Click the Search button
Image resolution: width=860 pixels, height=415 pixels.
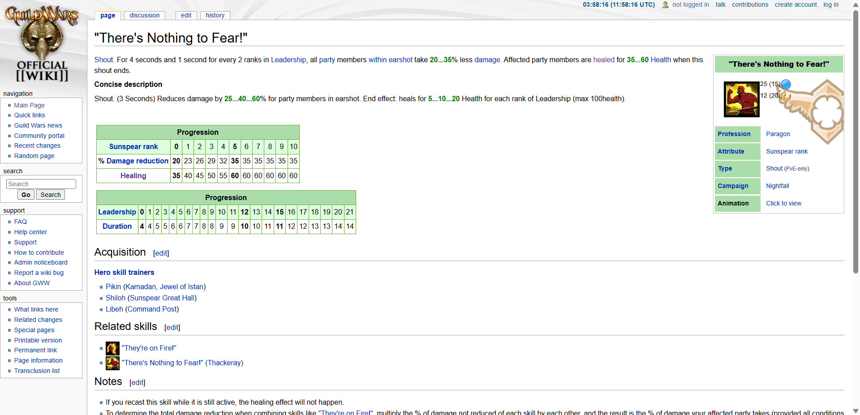click(51, 195)
